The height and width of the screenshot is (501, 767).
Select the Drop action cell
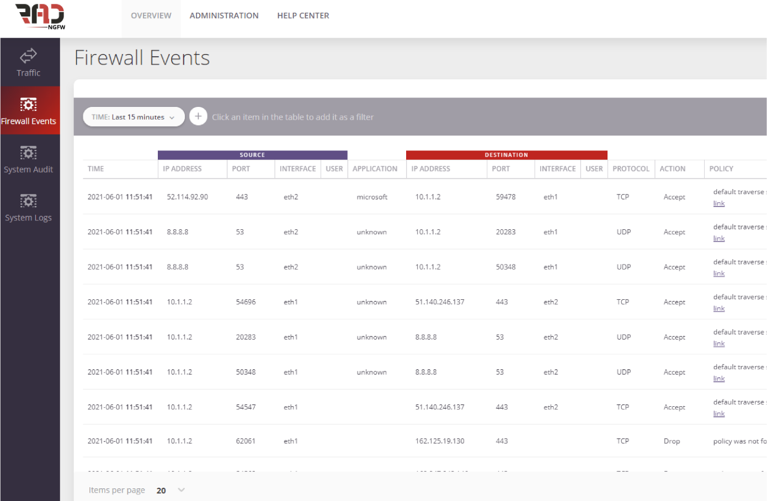tap(672, 441)
